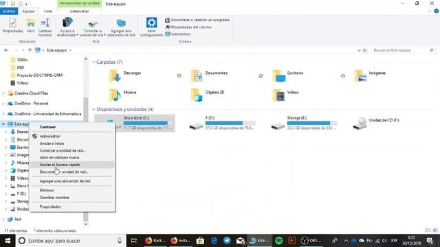Select the Vídeos folder in Carpetas
This screenshot has width=440, height=247.
[x=286, y=95]
